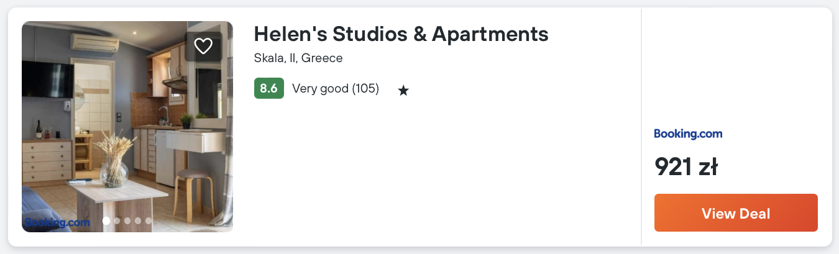The image size is (839, 254).
Task: Click the 921 zł price
Action: click(686, 166)
